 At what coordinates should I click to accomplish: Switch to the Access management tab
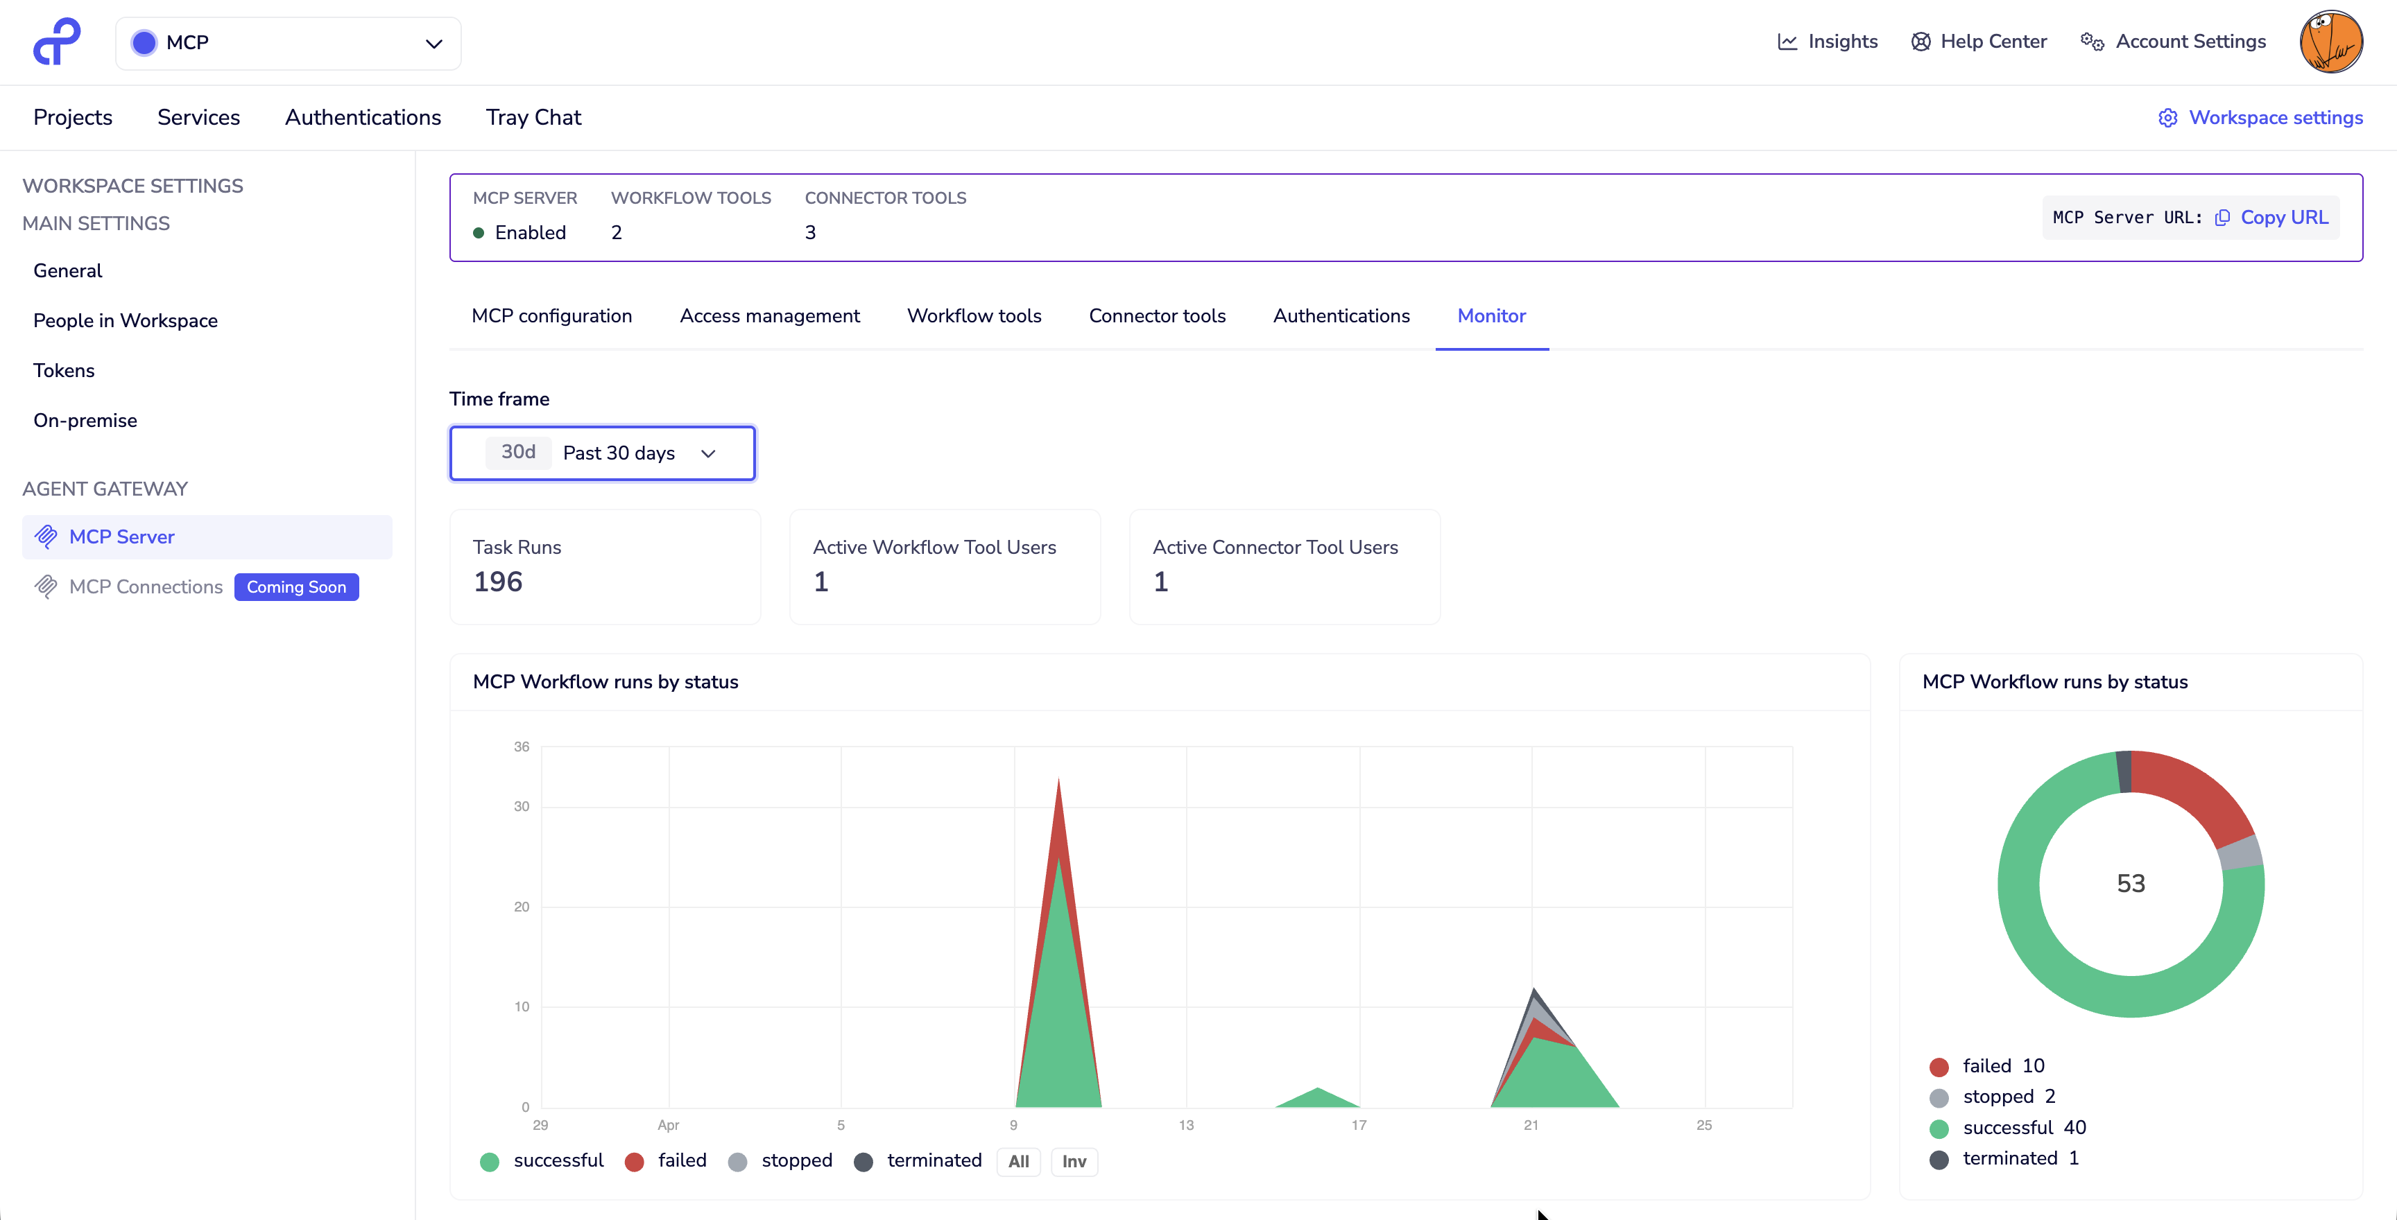[770, 316]
